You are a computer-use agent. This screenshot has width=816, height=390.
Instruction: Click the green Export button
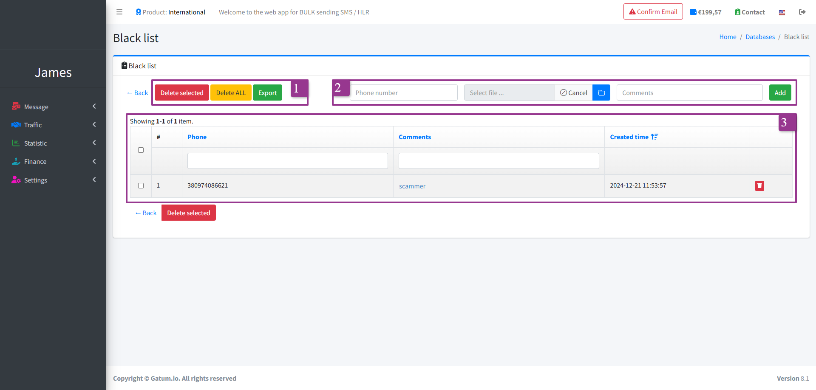tap(267, 93)
